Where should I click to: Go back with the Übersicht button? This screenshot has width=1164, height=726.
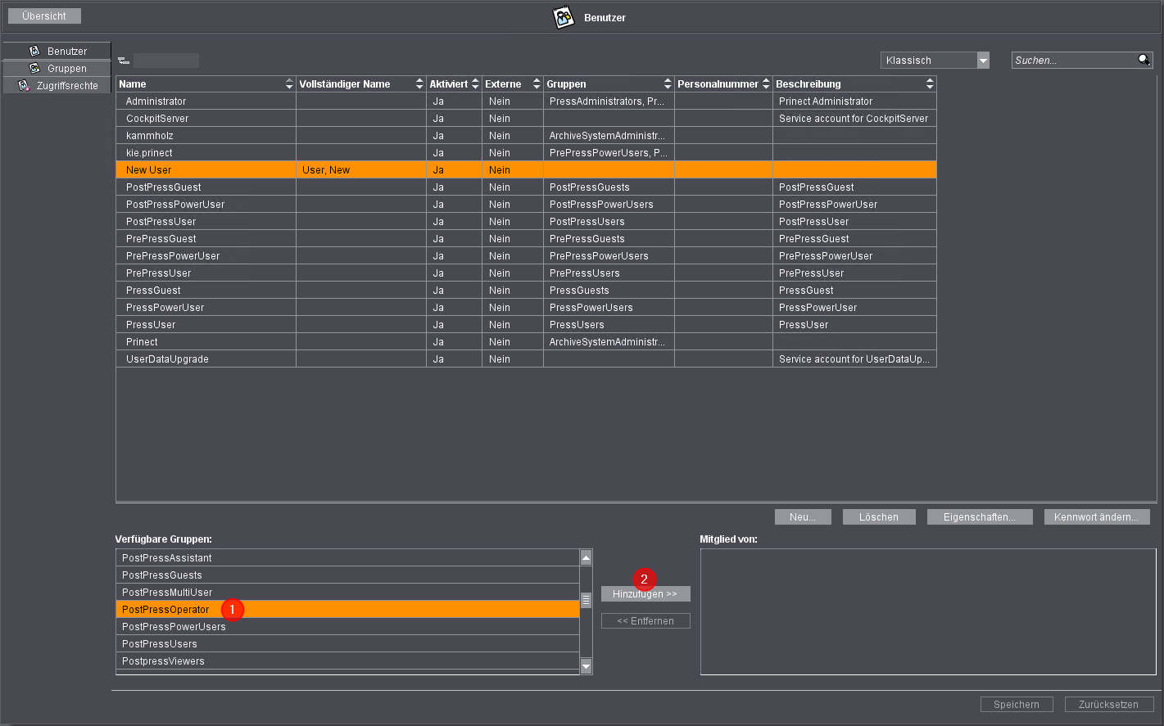point(44,16)
